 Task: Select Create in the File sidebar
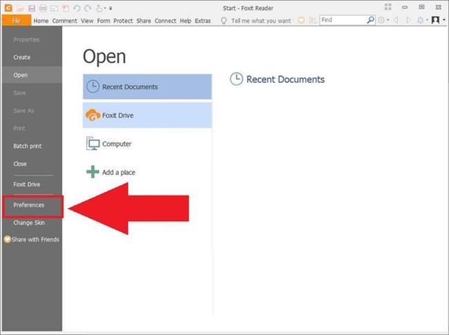click(32, 57)
